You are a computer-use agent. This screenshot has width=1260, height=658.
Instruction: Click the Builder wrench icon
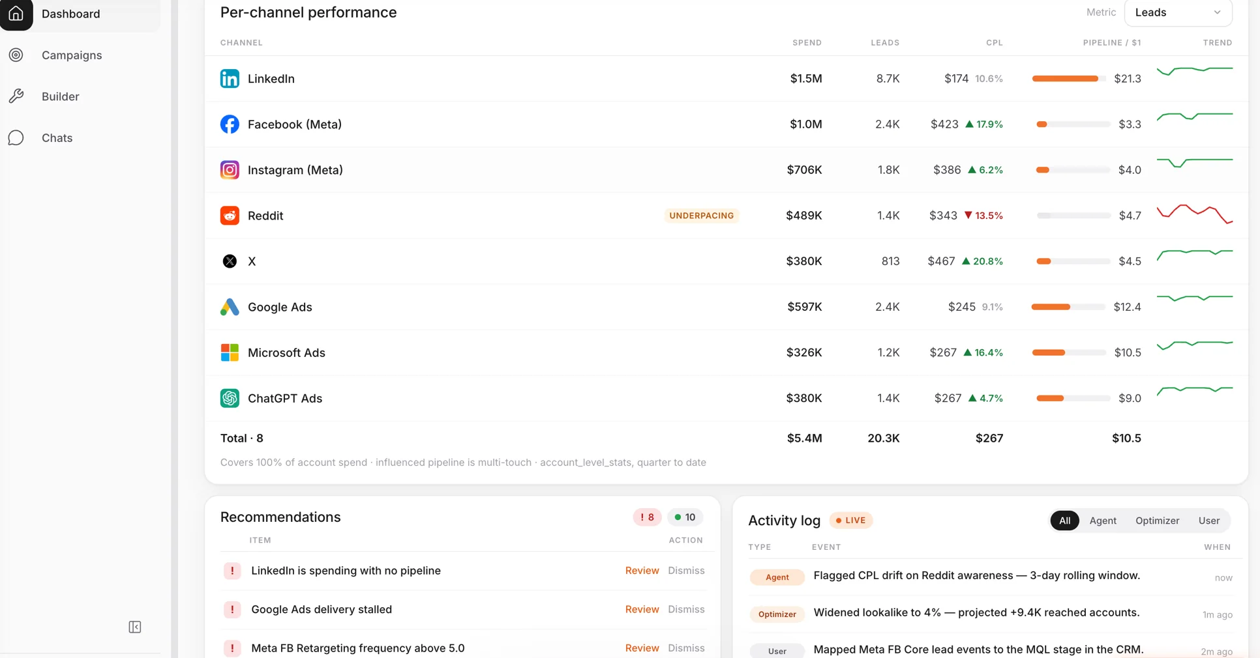pyautogui.click(x=16, y=96)
